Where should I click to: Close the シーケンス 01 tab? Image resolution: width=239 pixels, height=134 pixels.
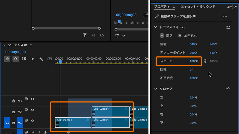coord(4,45)
